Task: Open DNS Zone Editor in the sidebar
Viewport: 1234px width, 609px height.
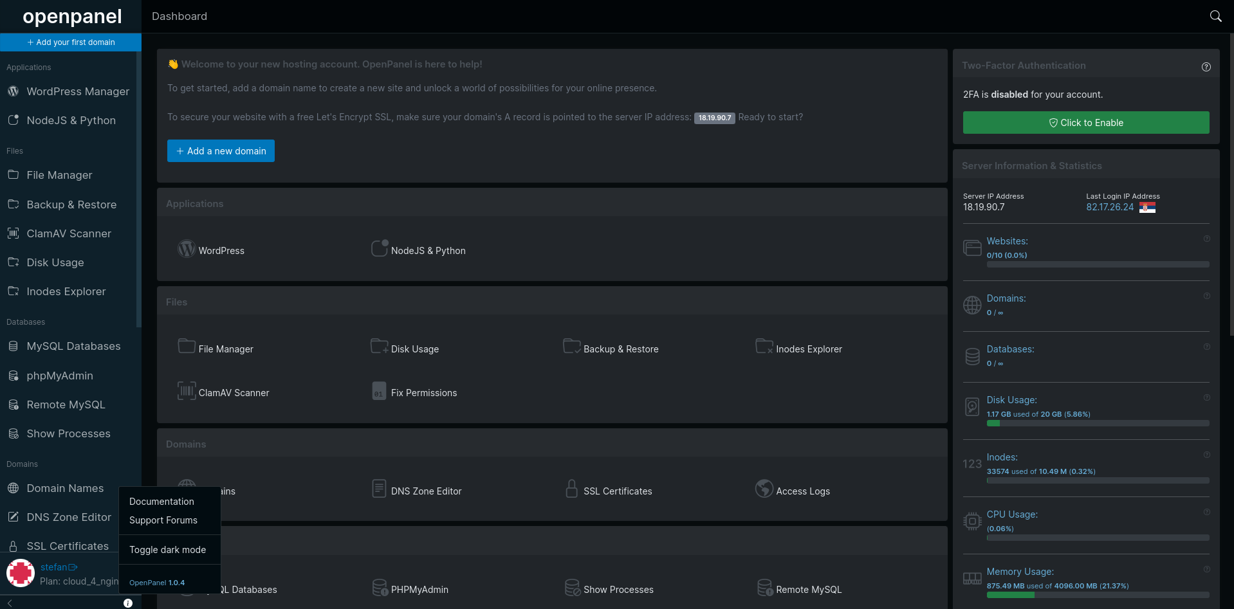Action: 68,517
